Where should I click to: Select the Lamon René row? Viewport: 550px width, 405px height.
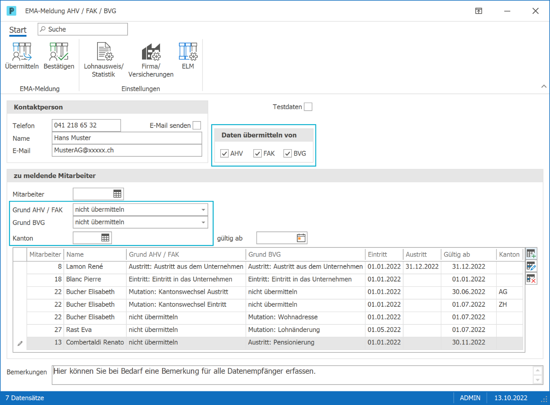tap(275, 267)
